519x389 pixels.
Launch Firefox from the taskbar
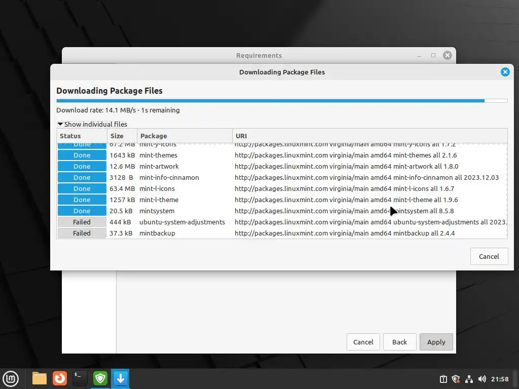(60, 378)
